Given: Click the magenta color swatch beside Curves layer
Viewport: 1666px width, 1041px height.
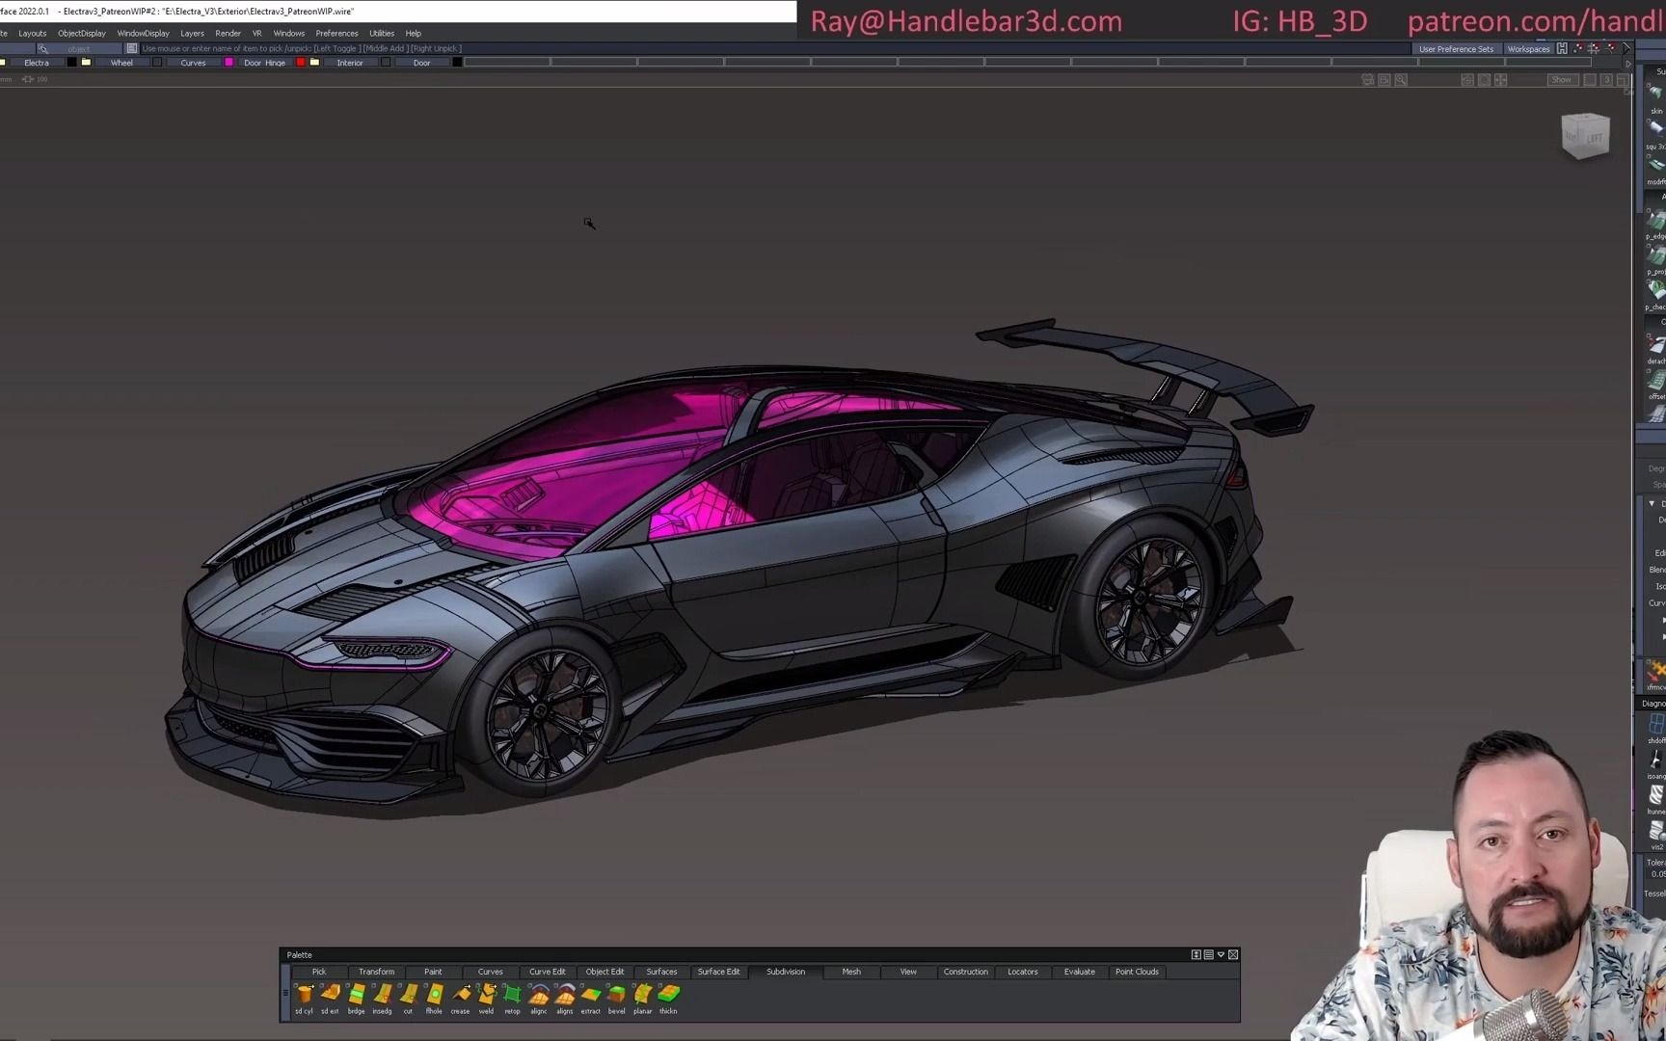Looking at the screenshot, I should [x=228, y=62].
